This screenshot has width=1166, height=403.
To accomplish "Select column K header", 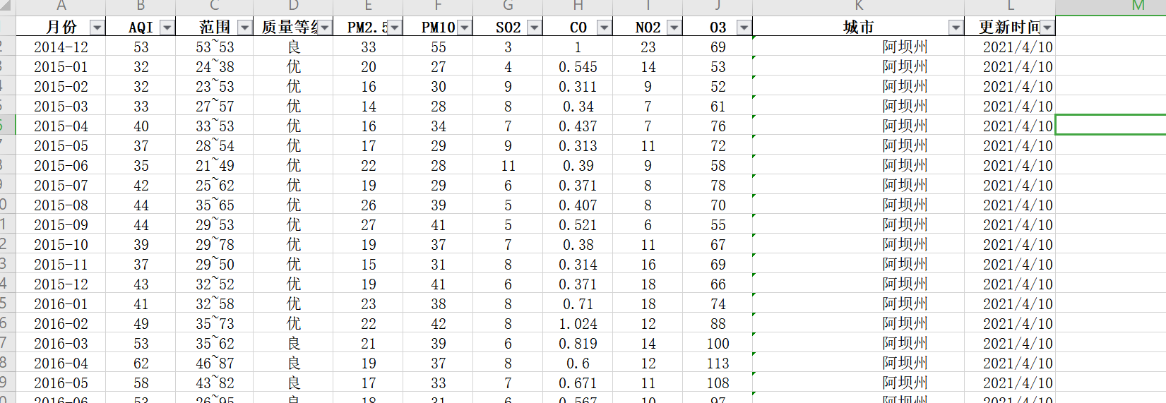I will point(859,7).
